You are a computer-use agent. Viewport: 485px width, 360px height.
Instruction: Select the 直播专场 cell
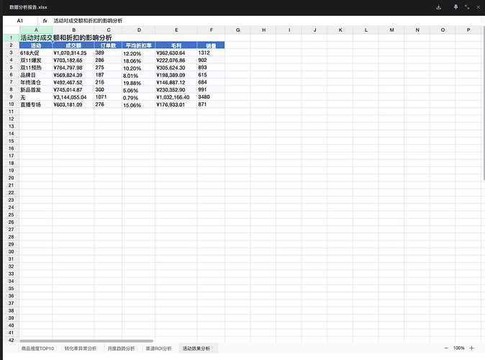[x=36, y=104]
